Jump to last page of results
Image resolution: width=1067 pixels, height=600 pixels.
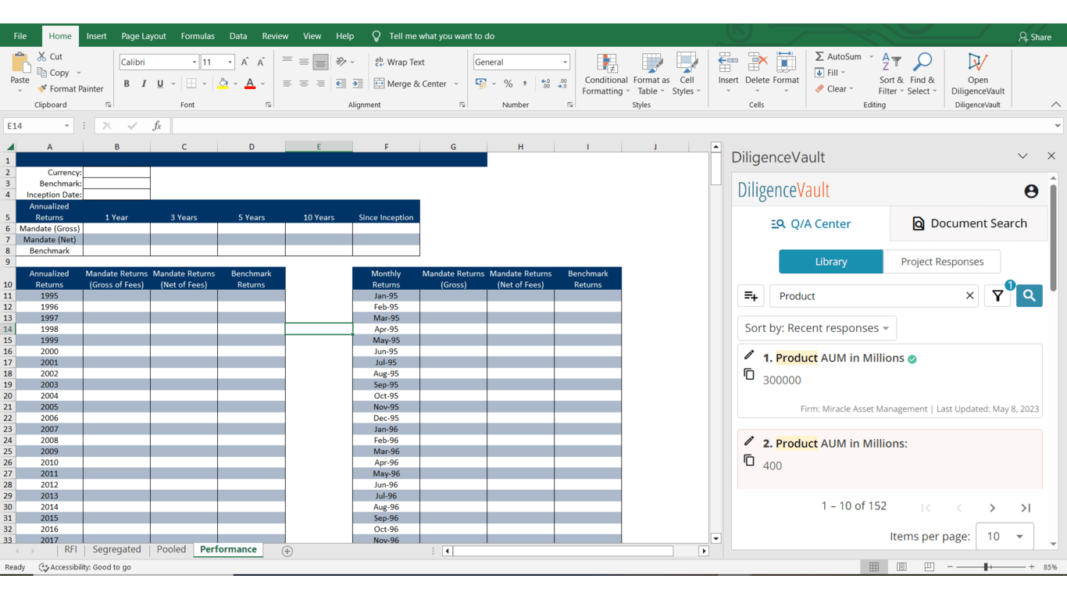pos(1026,508)
